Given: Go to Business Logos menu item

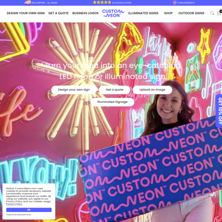Looking at the screenshot, I should click(85, 13).
